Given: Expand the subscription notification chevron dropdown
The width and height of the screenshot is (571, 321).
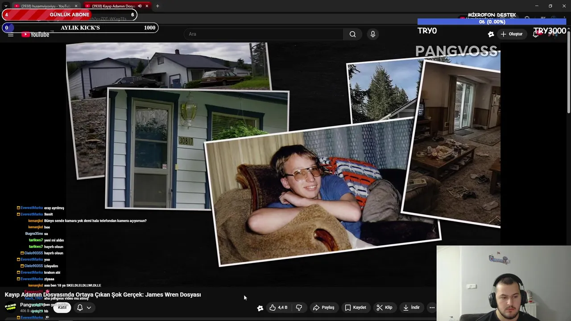Looking at the screenshot, I should point(89,308).
